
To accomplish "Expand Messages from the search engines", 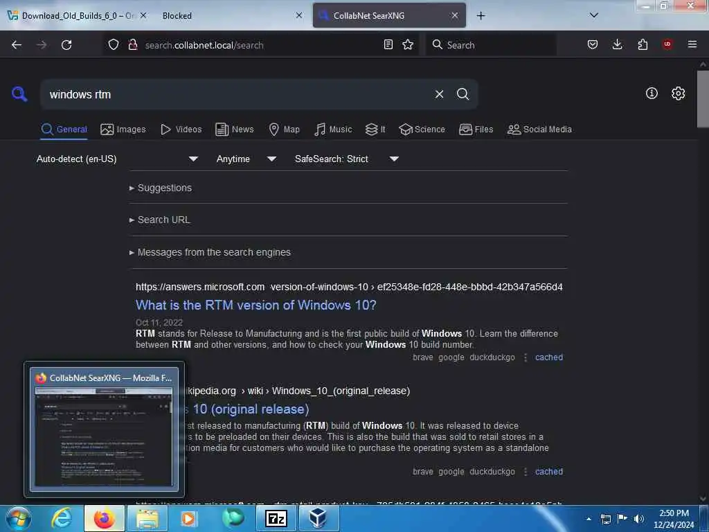I will tap(210, 252).
